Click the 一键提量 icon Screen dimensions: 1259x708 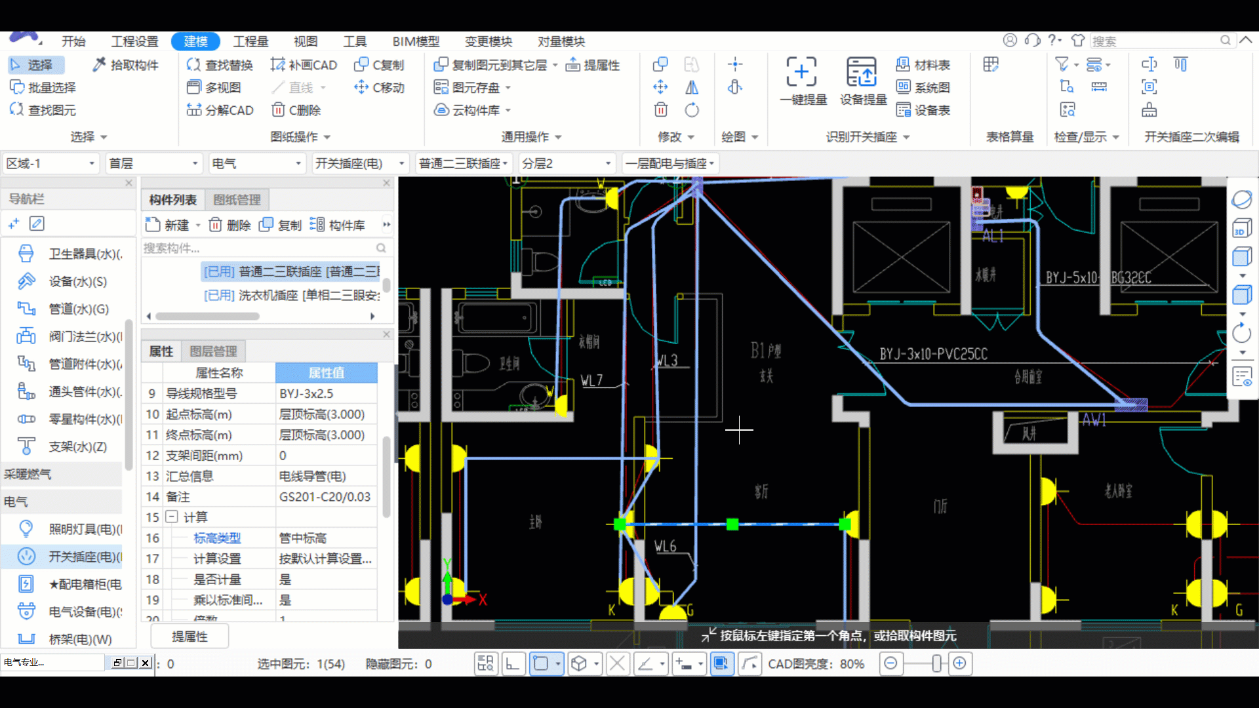[802, 72]
